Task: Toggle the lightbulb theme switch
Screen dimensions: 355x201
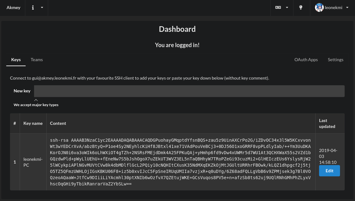Action: 301,7
